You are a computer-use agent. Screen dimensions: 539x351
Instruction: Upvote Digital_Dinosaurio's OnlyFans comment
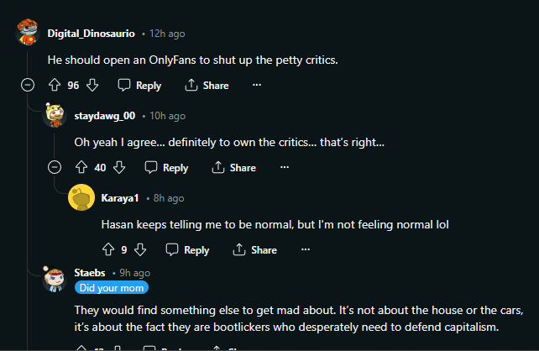(x=55, y=85)
